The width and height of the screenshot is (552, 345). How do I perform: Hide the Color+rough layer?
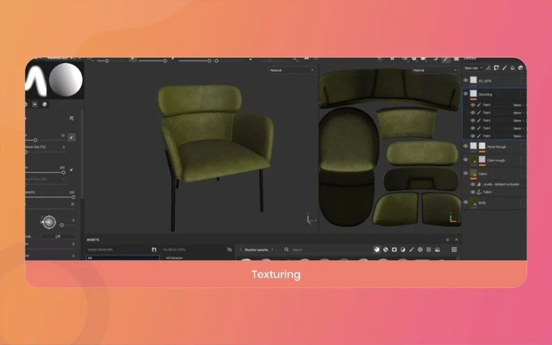coord(466,160)
